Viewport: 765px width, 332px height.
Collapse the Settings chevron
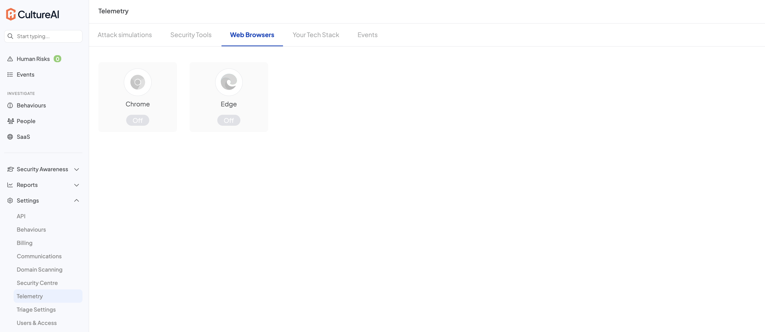click(x=76, y=201)
